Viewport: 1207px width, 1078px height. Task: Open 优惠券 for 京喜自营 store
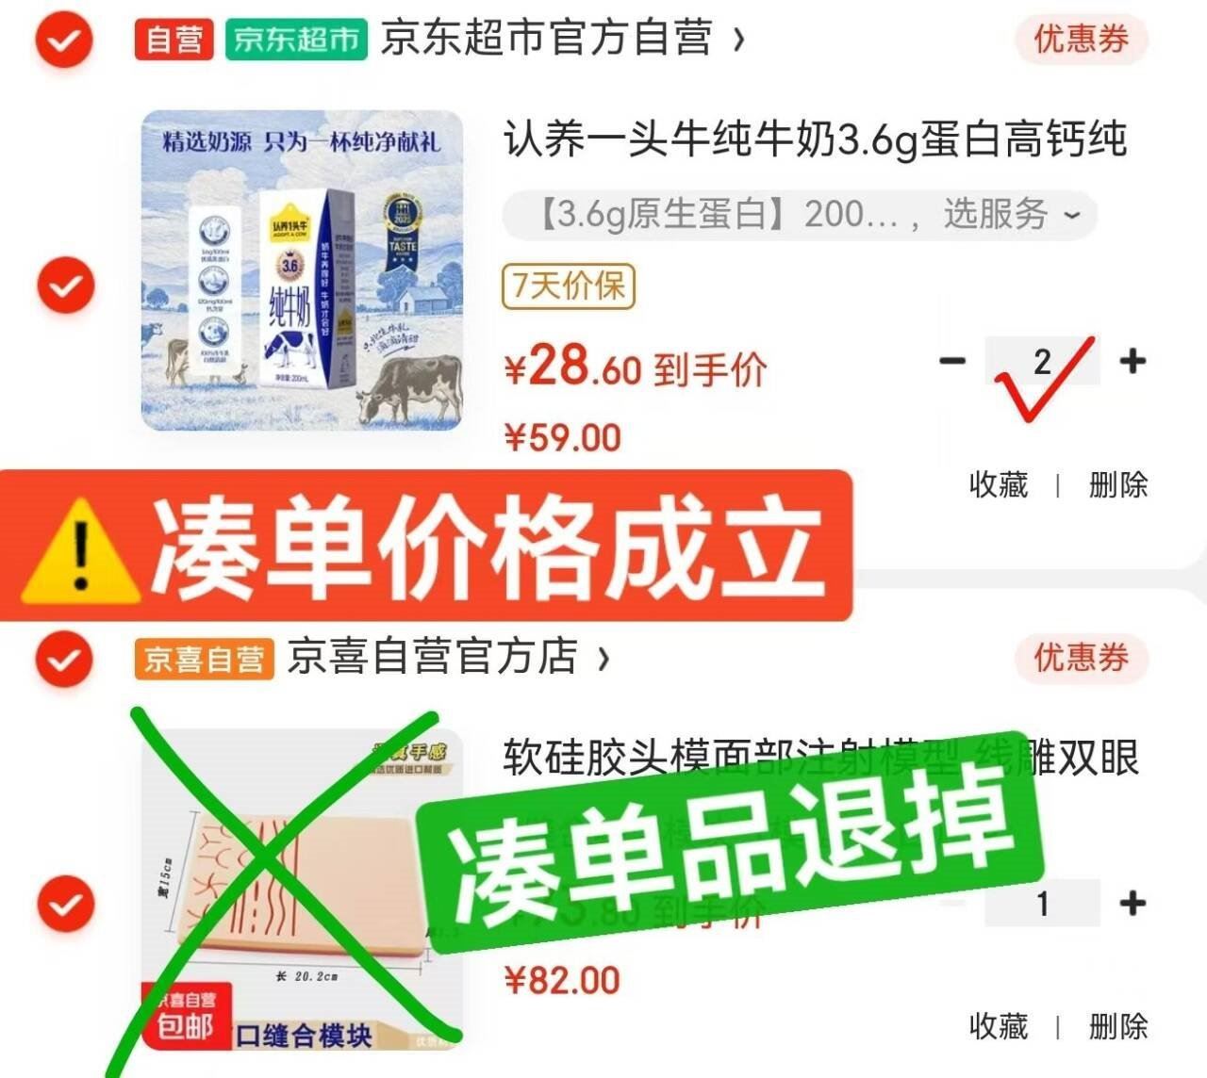click(1081, 658)
